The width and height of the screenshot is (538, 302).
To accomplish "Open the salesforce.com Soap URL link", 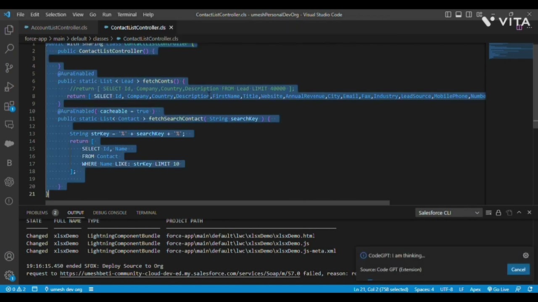I will point(180,273).
